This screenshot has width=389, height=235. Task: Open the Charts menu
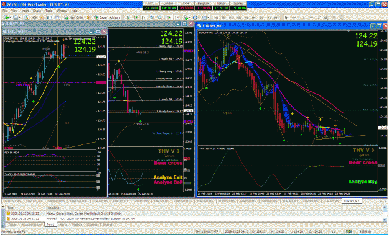pyautogui.click(x=37, y=11)
